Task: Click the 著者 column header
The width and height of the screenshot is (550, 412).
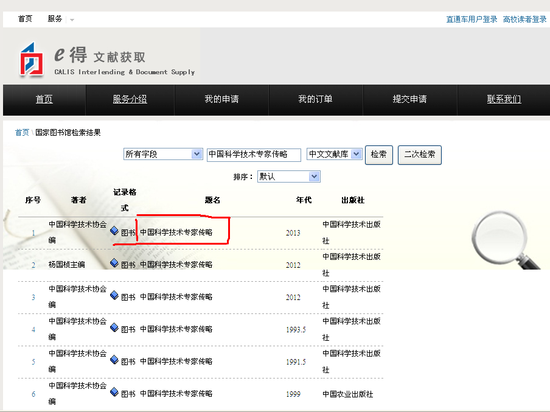Action: [x=78, y=200]
